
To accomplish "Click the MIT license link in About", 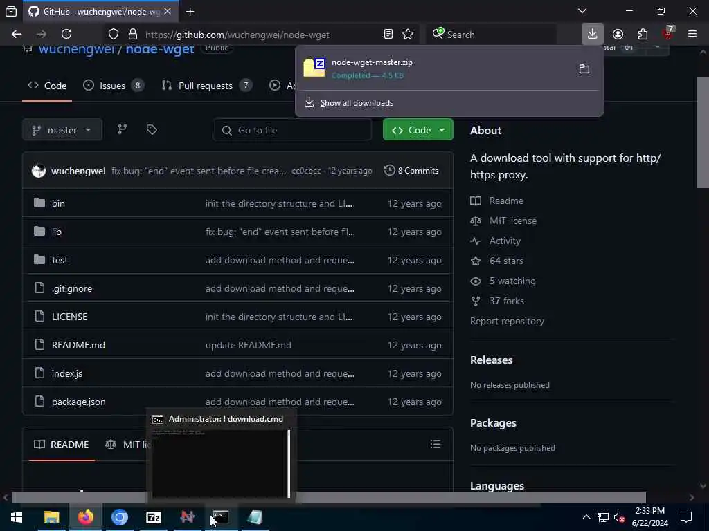I will pos(513,221).
